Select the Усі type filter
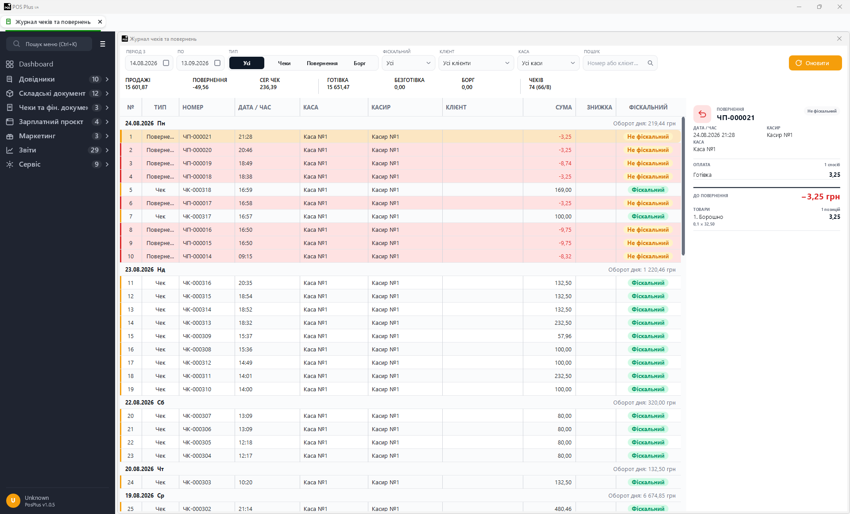 247,63
